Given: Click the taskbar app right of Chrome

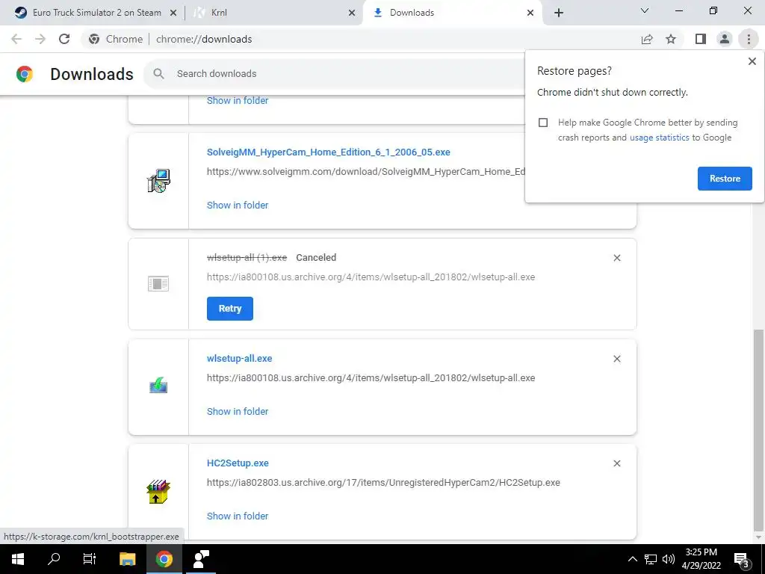Looking at the screenshot, I should click(201, 559).
